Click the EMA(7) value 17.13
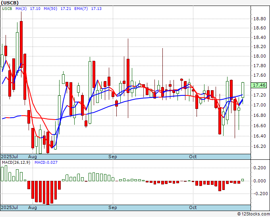The height and width of the screenshot is (217, 270). (96, 9)
